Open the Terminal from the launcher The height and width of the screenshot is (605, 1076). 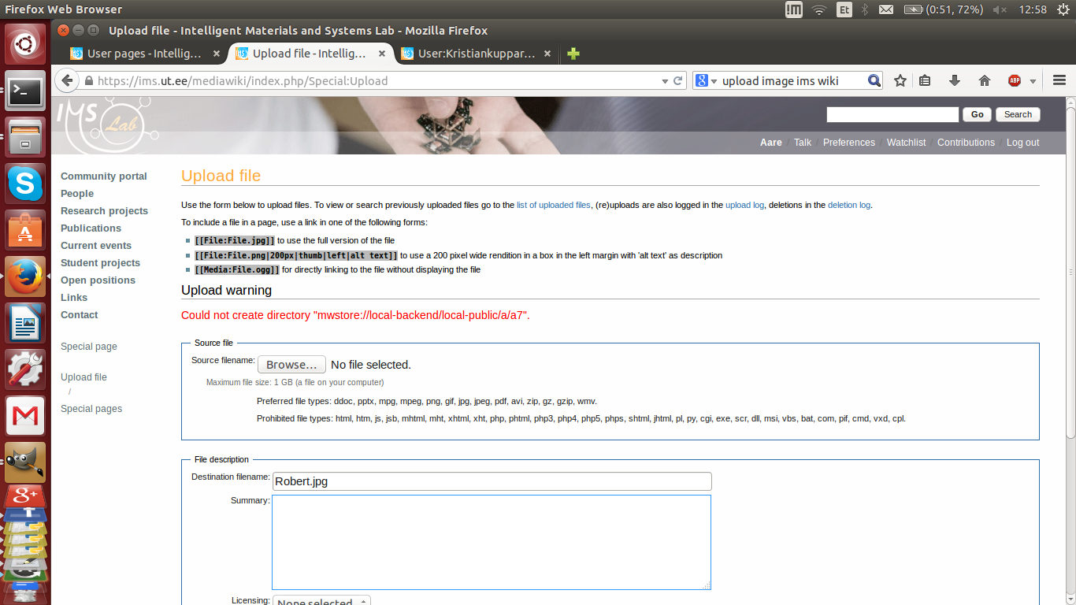pyautogui.click(x=25, y=92)
